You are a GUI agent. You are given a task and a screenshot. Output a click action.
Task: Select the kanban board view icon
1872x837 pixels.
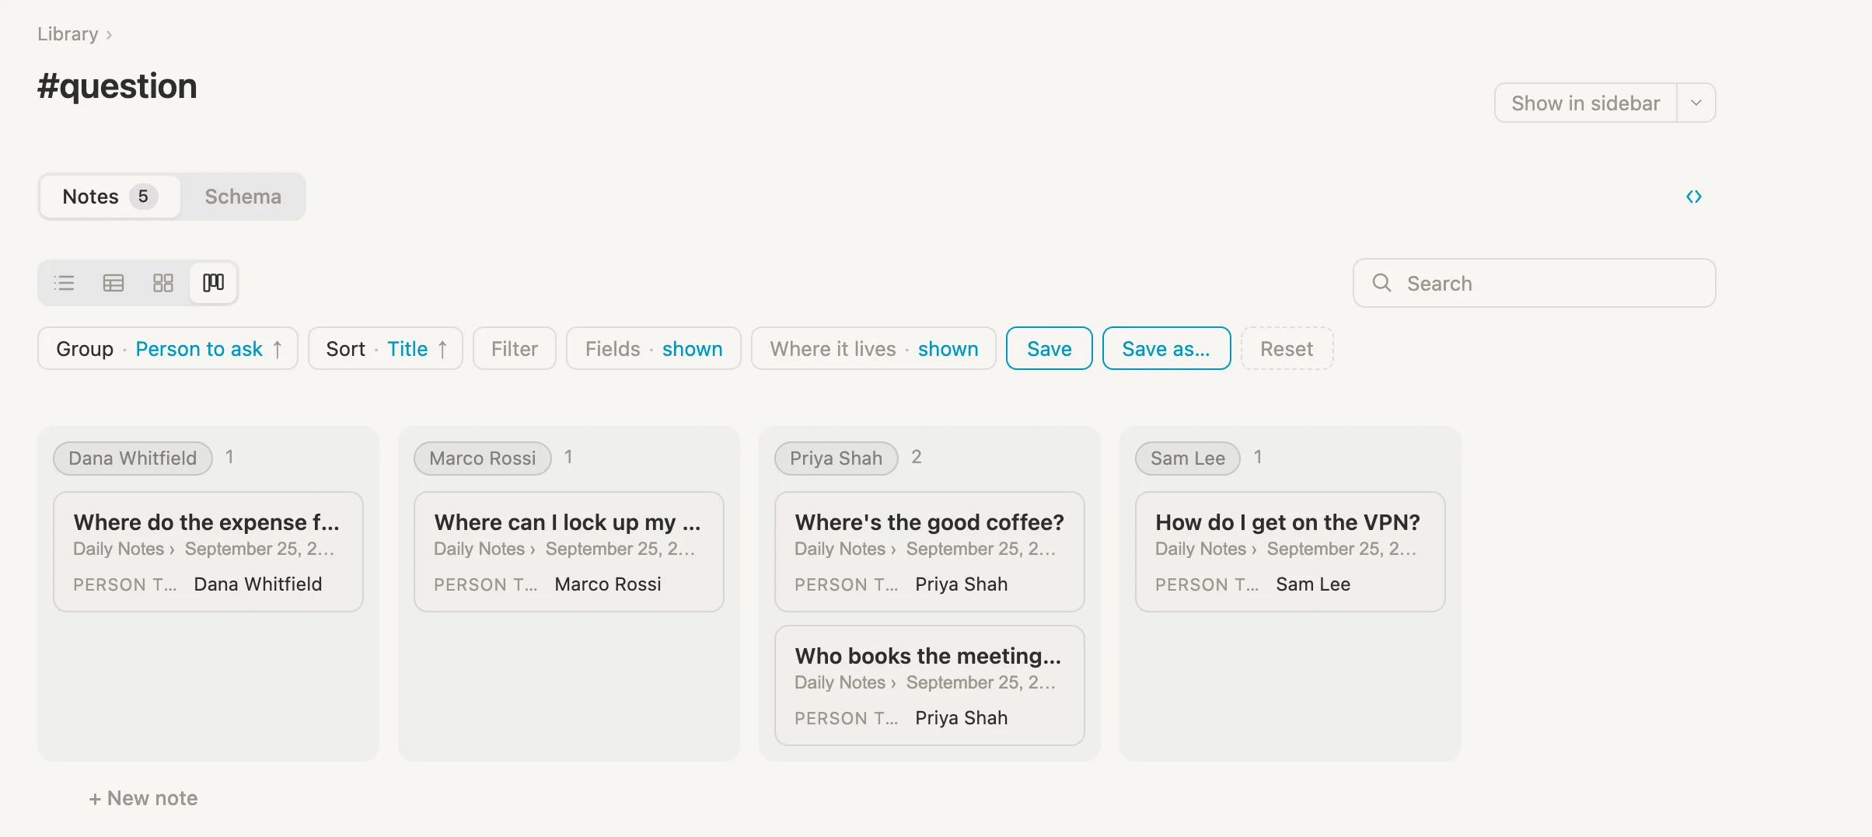(x=213, y=283)
